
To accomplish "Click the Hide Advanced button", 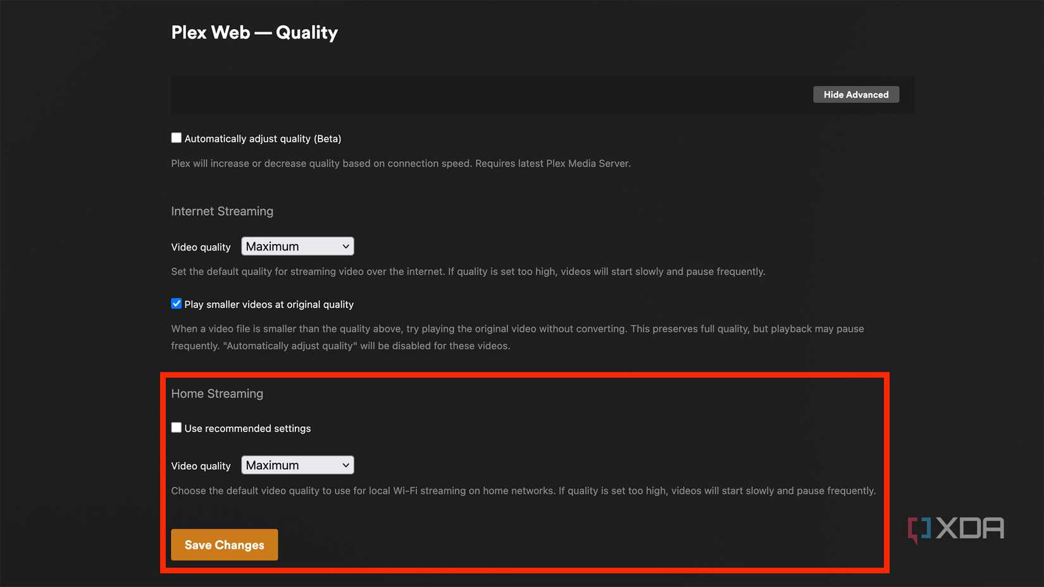I will pyautogui.click(x=855, y=94).
